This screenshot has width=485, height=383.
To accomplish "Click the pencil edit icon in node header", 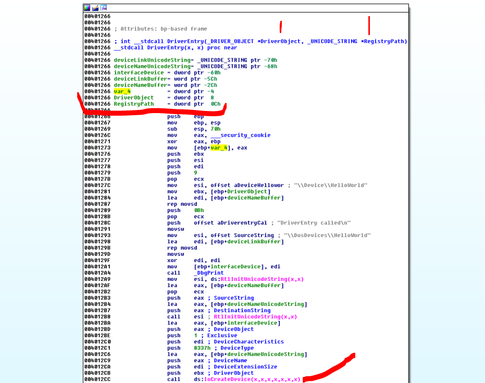I will [95, 8].
